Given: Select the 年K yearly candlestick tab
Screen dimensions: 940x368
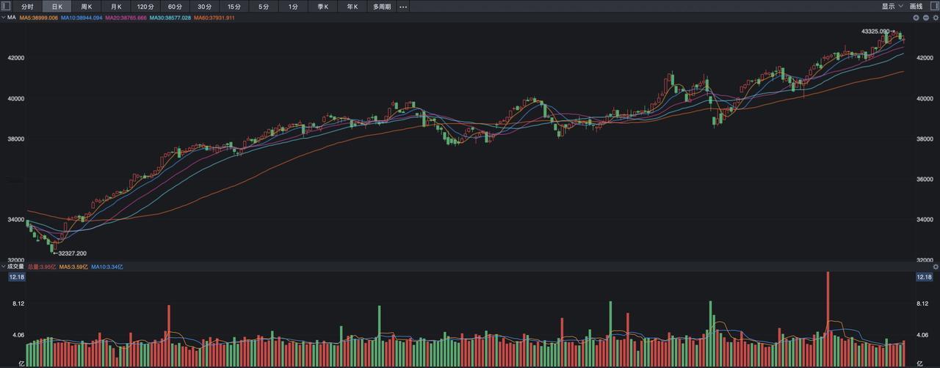Looking at the screenshot, I should [352, 7].
